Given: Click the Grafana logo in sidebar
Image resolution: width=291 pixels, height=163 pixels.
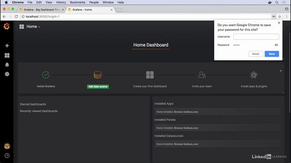Looking at the screenshot, I should pyautogui.click(x=7, y=26).
